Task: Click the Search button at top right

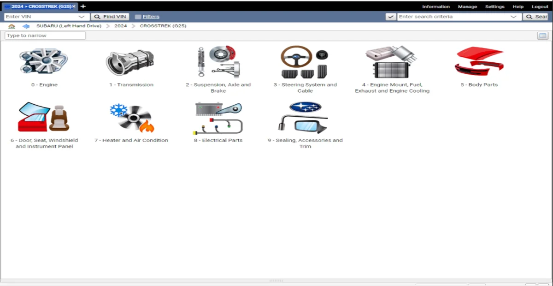Action: (x=537, y=17)
